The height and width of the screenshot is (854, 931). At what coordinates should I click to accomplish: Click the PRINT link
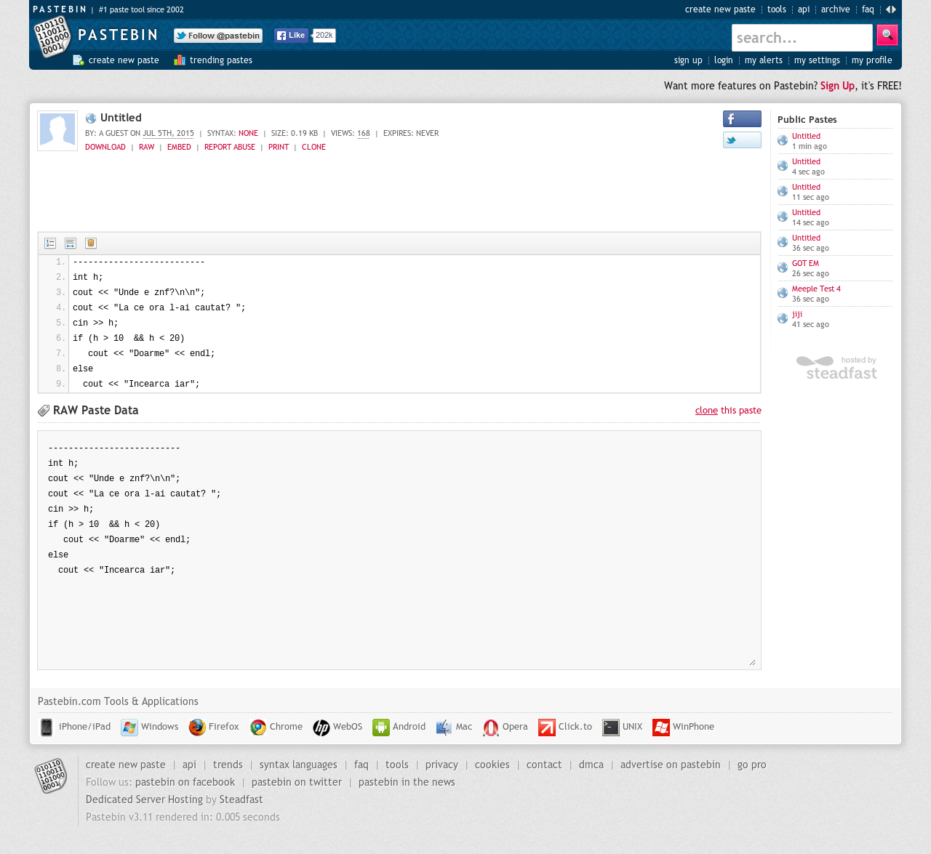pos(279,147)
